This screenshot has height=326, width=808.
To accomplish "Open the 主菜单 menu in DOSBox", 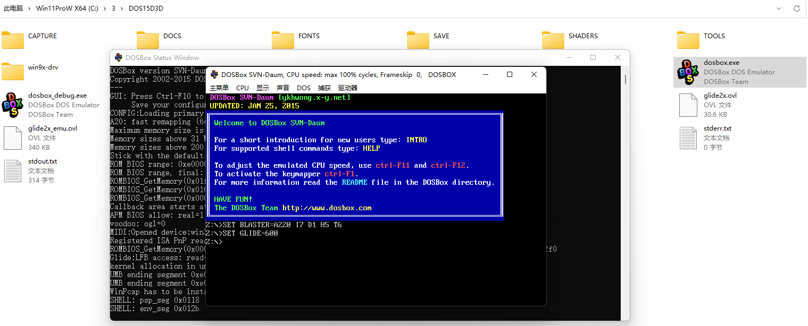I will point(219,88).
